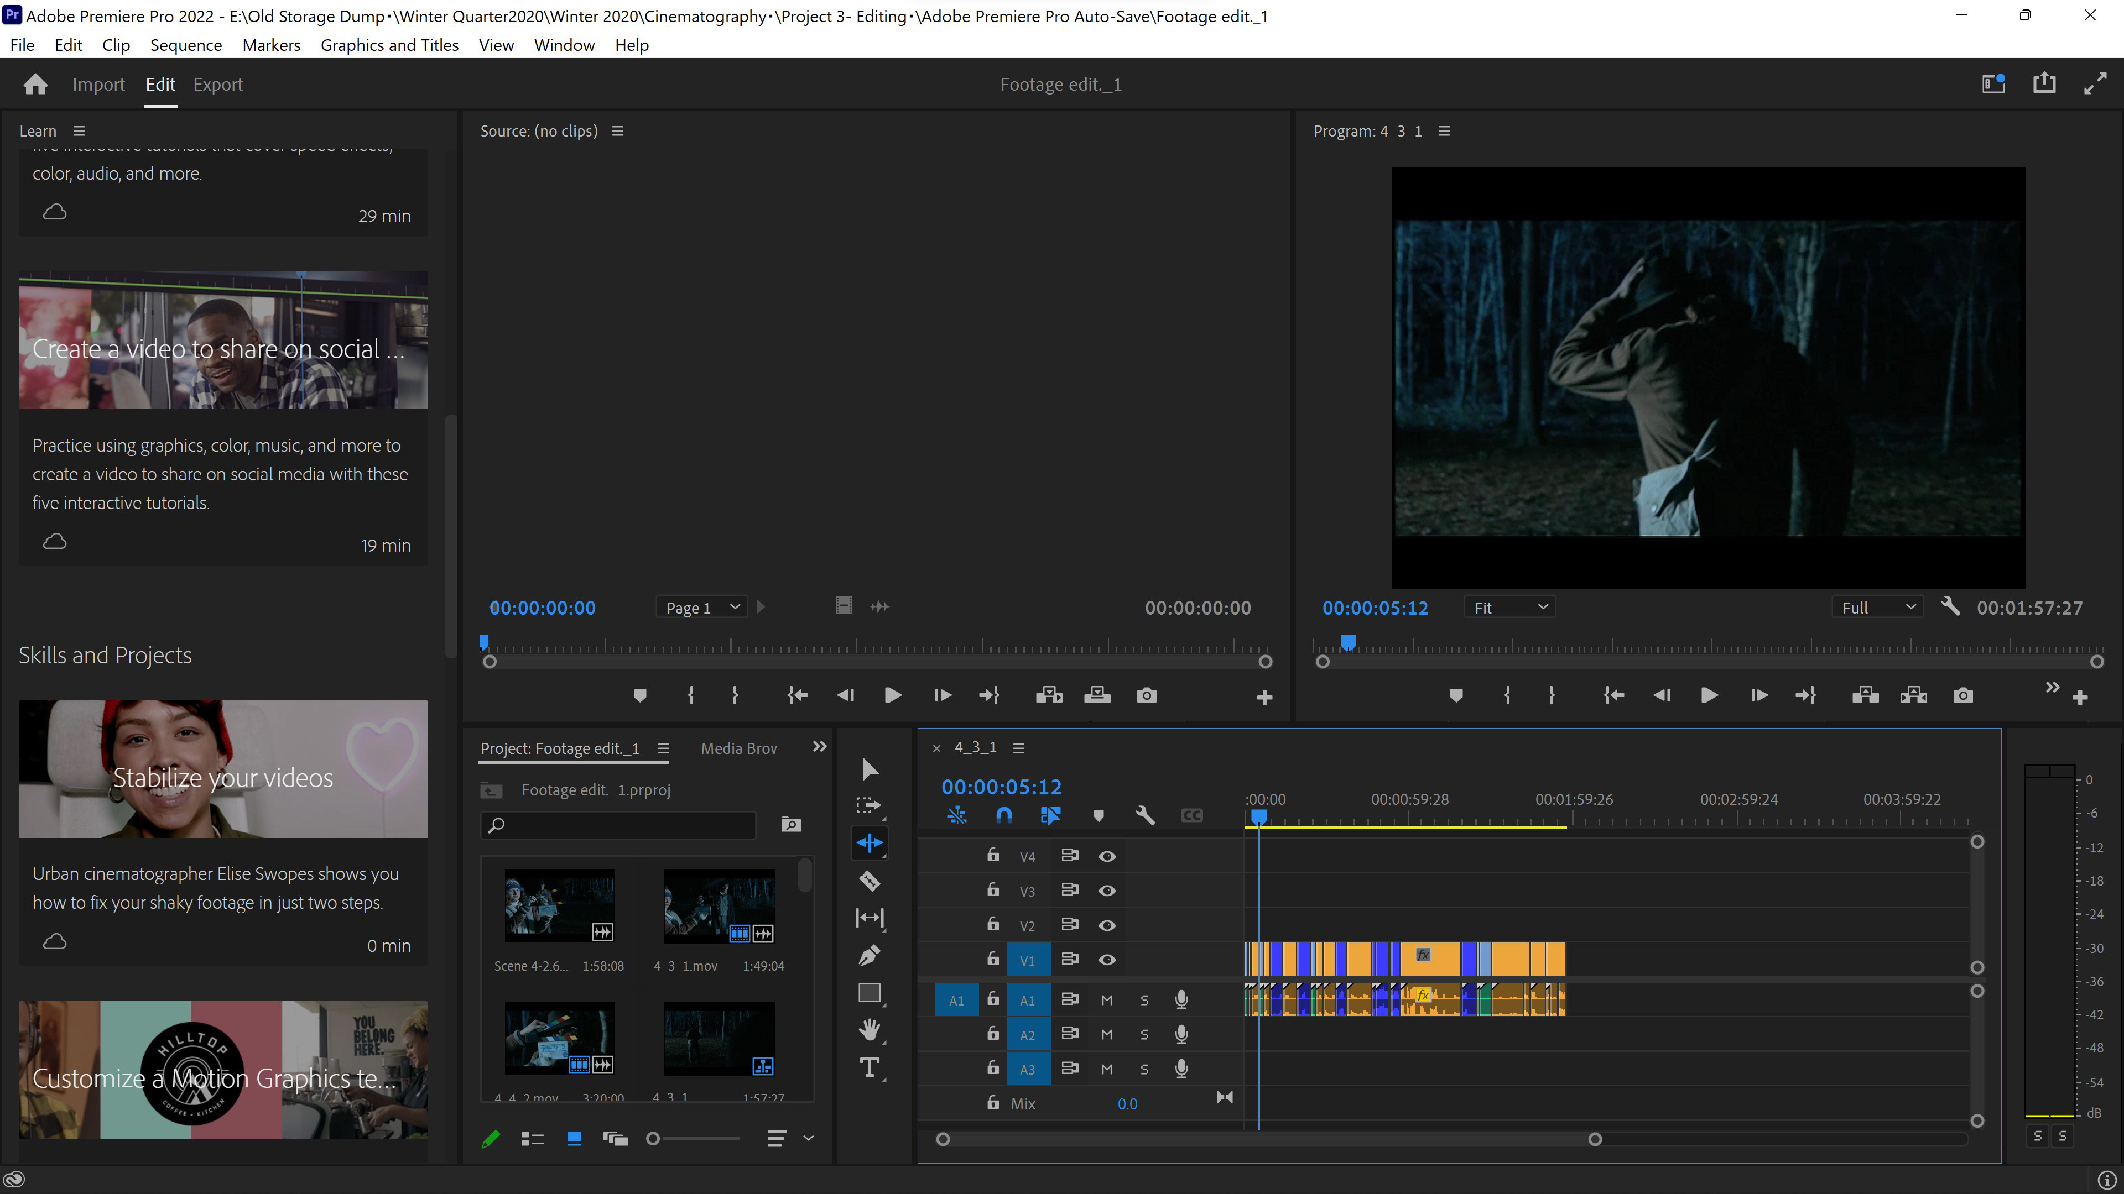Screen dimensions: 2124x1194
Task: Toggle Snap in Timeline magnet button
Action: pyautogui.click(x=1003, y=816)
